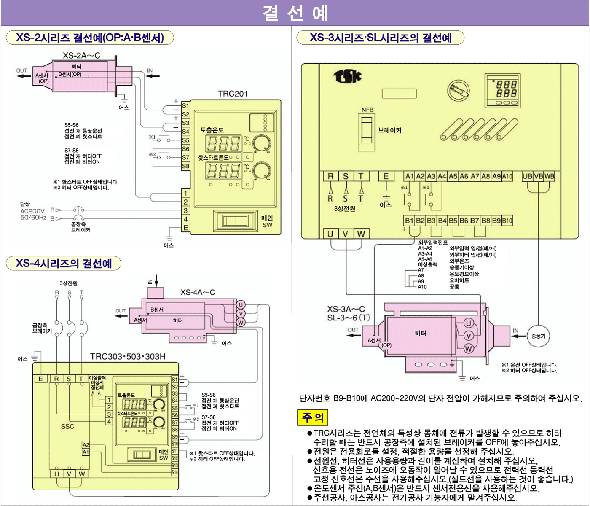Click the B1 terminal on XS-3 panel
This screenshot has height=506, width=590.
tap(409, 221)
